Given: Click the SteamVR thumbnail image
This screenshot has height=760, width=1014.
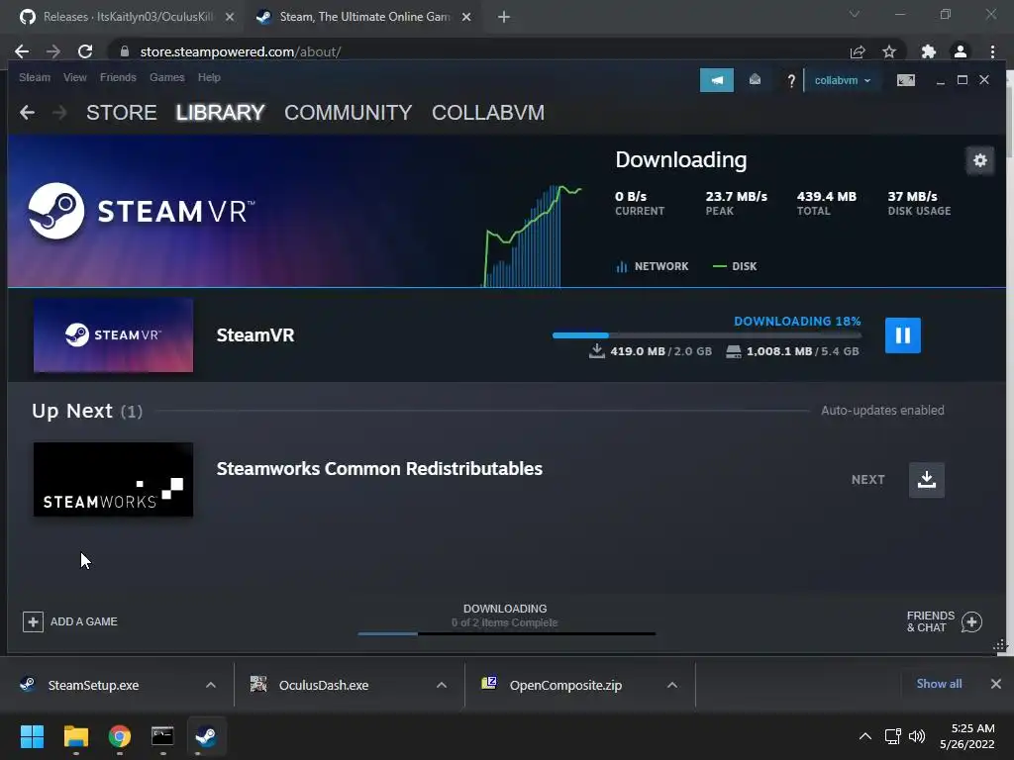Looking at the screenshot, I should (x=113, y=334).
